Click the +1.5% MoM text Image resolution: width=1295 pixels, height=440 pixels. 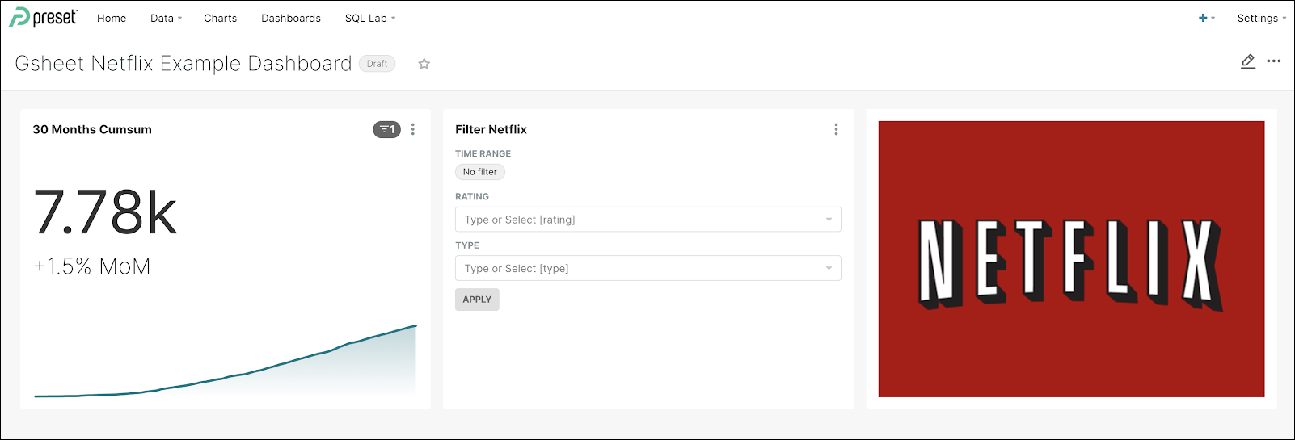[92, 266]
